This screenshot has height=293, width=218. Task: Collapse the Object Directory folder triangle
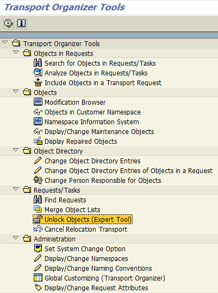tap(16, 150)
